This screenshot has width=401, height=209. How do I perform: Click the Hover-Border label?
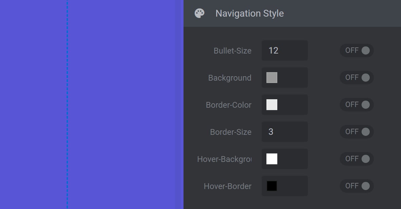point(228,186)
